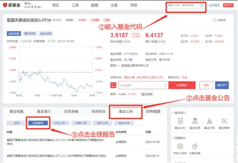
Task: Open the 基金费率 percent icon
Action: [x=224, y=121]
